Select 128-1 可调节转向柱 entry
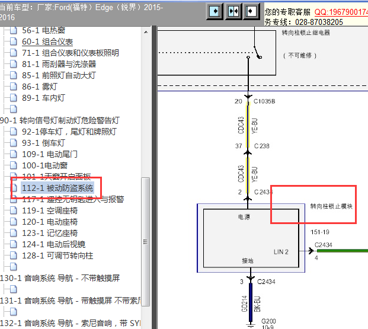The height and width of the screenshot is (329, 368). (x=57, y=255)
